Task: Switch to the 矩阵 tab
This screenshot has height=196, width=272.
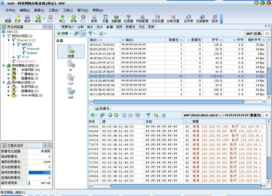Action: pyautogui.click(x=119, y=27)
